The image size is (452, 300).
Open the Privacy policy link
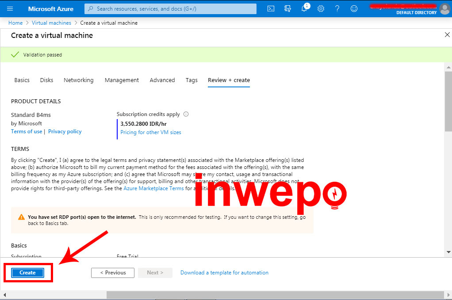[x=65, y=131]
